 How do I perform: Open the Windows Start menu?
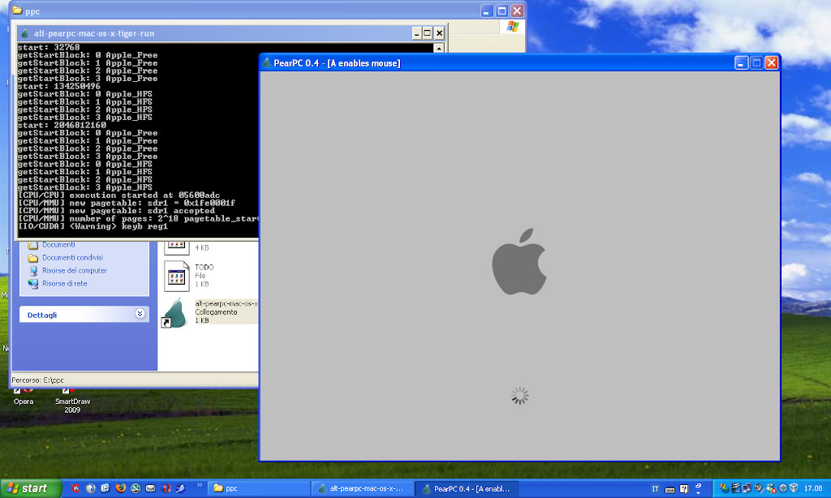click(31, 488)
